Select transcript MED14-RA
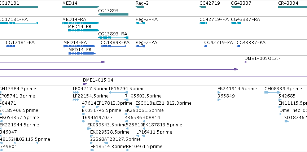Screen dimensions: 307x152 pos(81,23)
